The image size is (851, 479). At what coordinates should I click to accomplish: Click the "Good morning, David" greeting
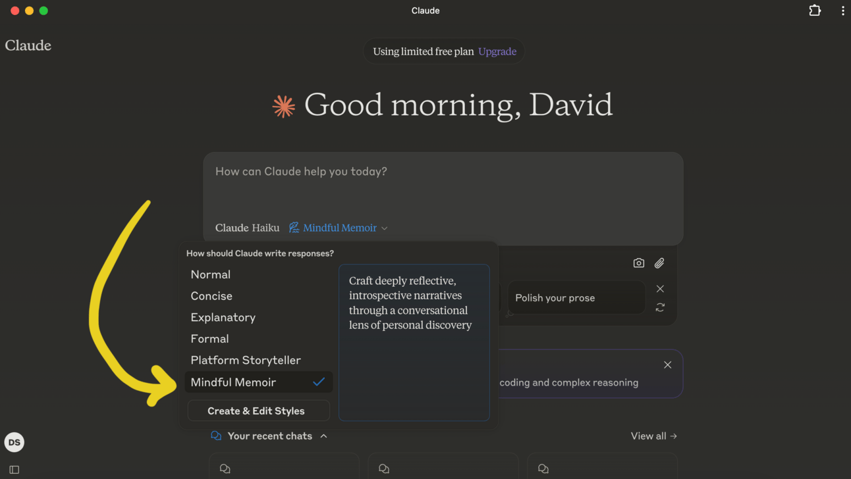pyautogui.click(x=458, y=105)
